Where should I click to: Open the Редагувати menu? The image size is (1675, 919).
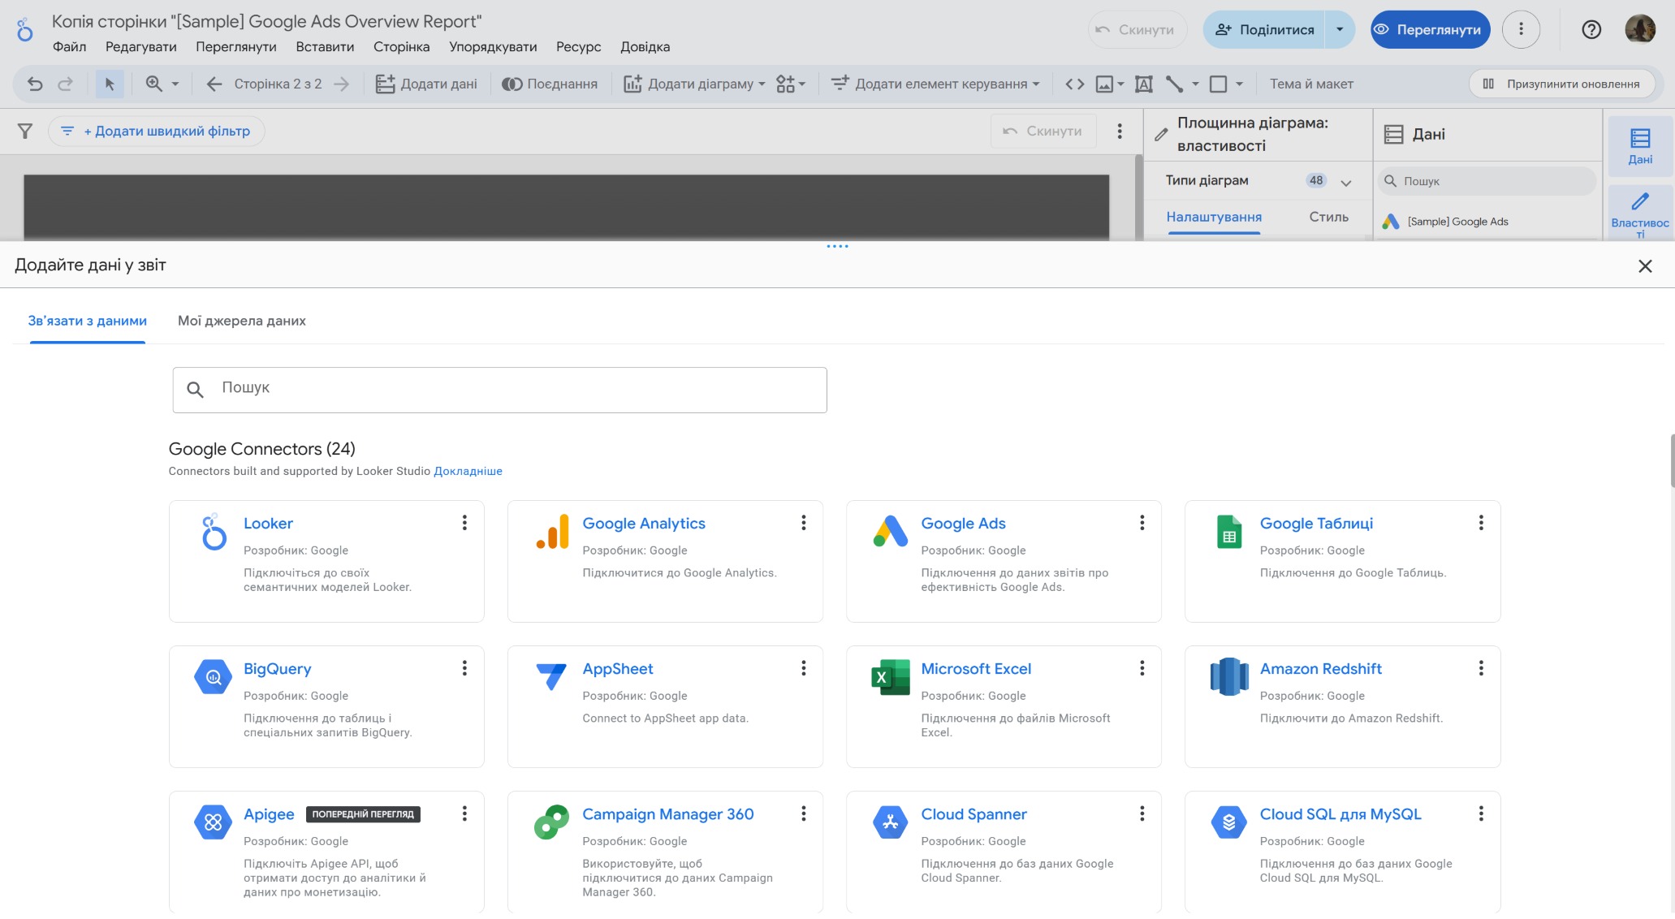[141, 47]
